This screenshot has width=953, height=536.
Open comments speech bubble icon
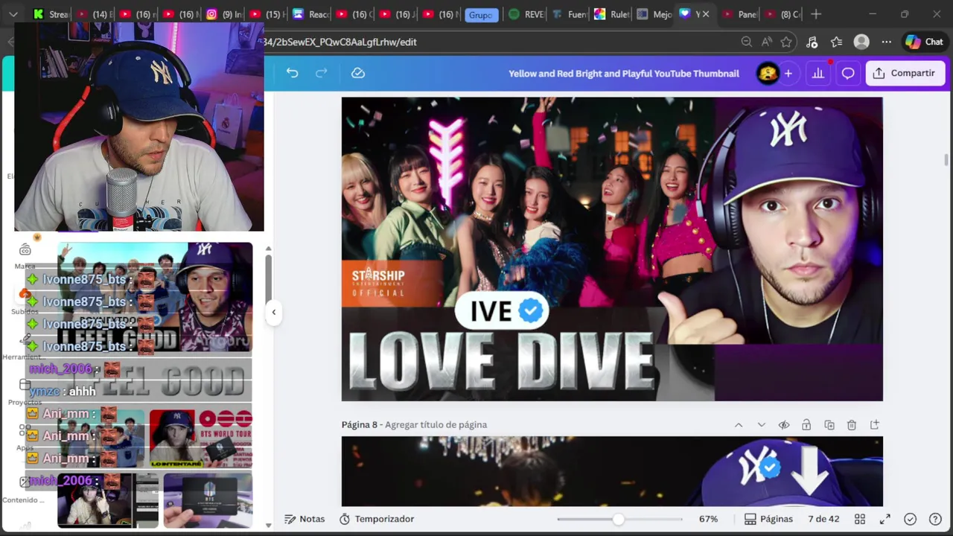[x=848, y=73]
